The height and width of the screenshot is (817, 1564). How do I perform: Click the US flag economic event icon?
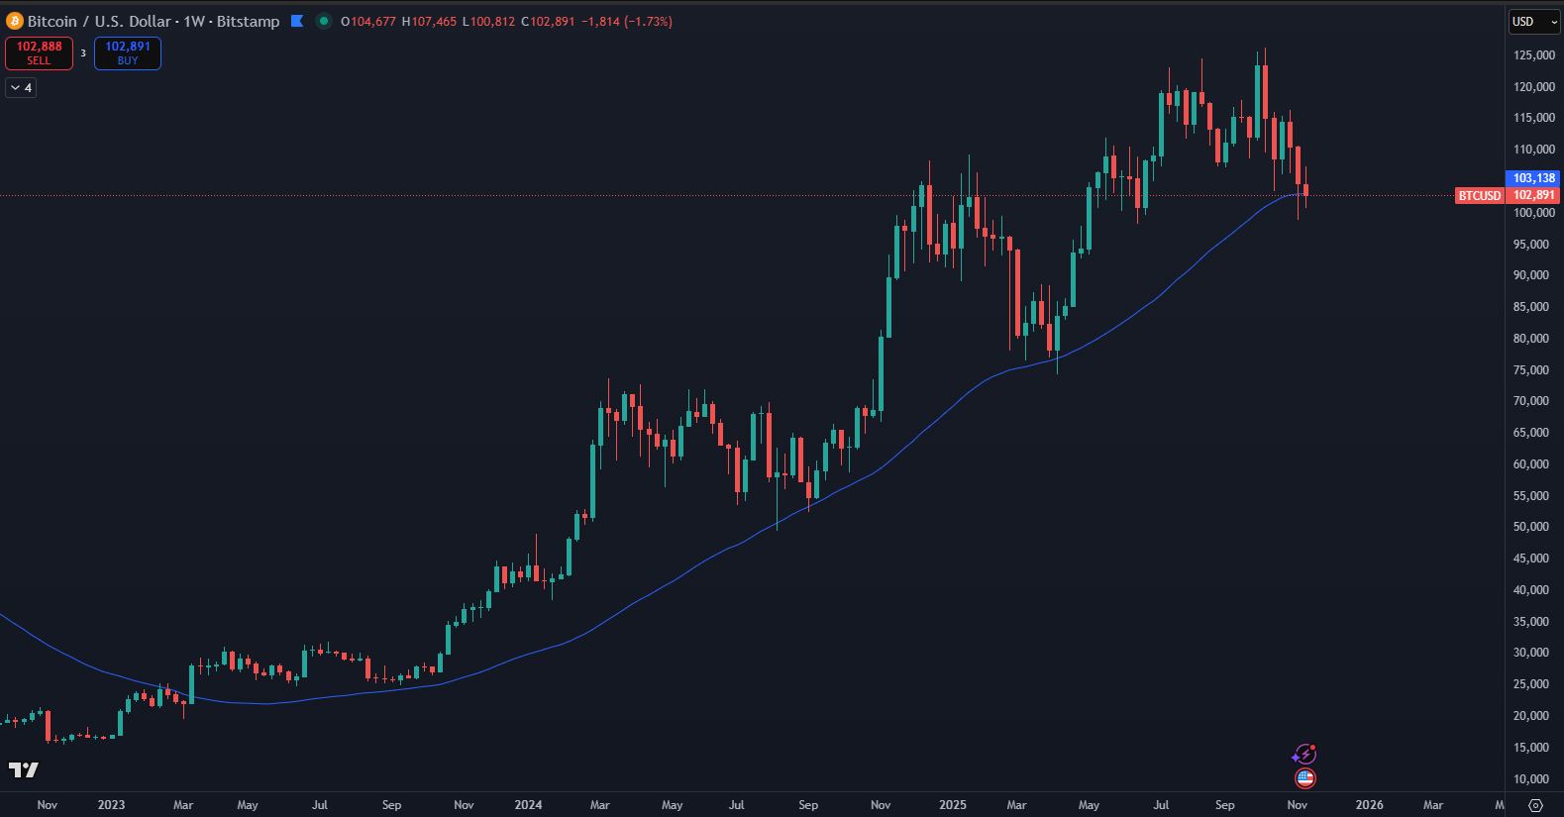point(1305,778)
